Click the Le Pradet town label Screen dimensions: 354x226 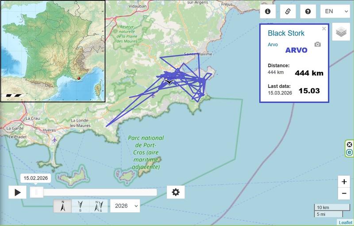click(x=18, y=137)
